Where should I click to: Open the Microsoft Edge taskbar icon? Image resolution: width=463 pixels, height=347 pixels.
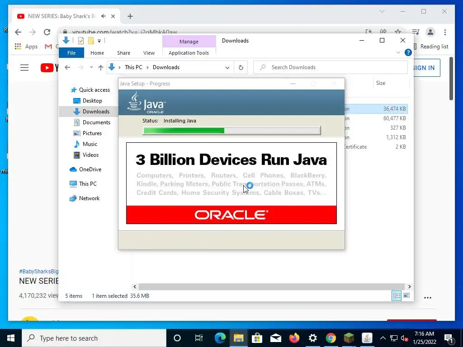click(220, 338)
